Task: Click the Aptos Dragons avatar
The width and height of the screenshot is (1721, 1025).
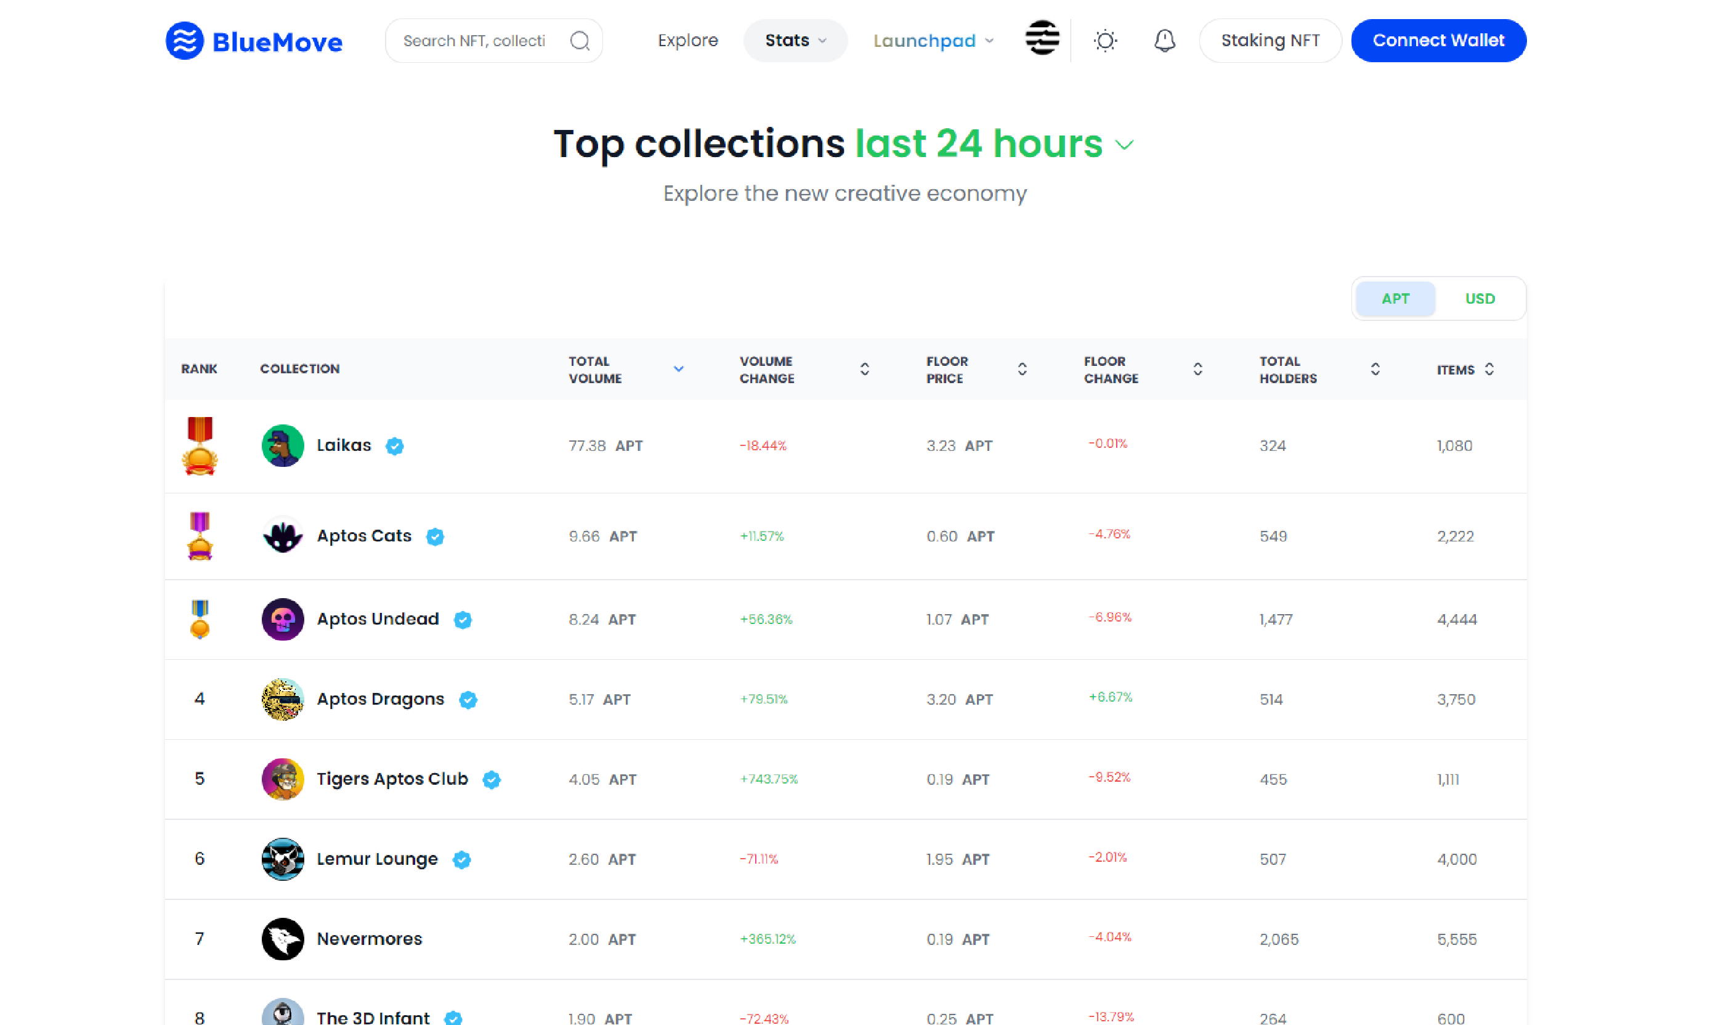Action: (283, 699)
